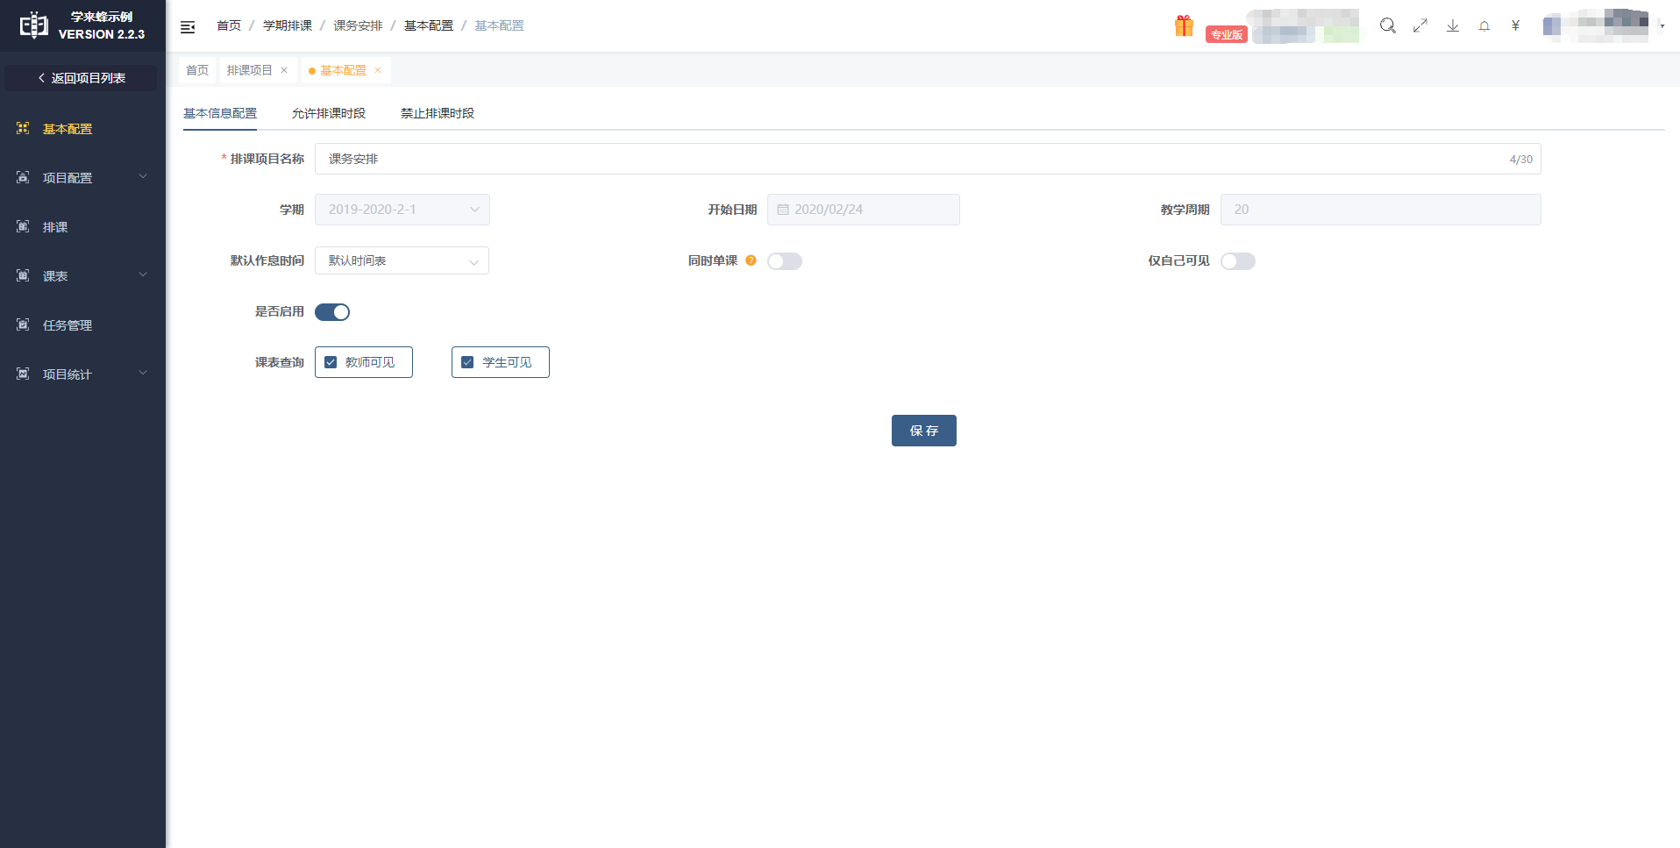1680x848 pixels.
Task: Click the help icon beside 同时单课
Action: pos(751,260)
